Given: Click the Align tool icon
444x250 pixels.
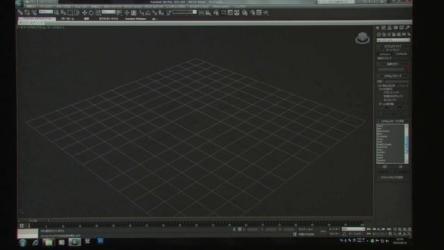Looking at the screenshot, I should click(208, 12).
